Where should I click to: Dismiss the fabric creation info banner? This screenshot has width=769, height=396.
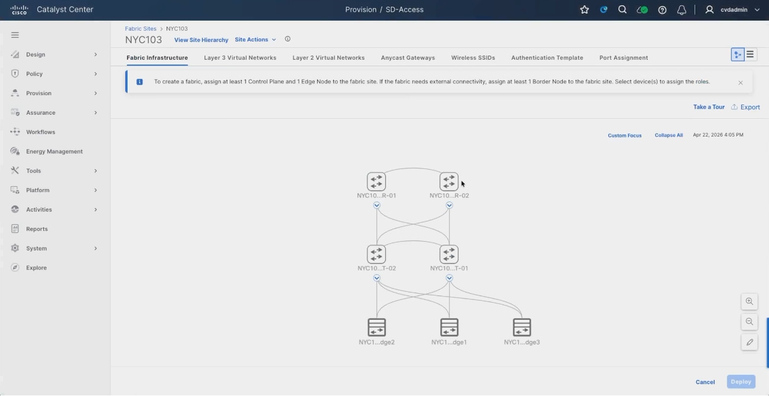click(740, 83)
